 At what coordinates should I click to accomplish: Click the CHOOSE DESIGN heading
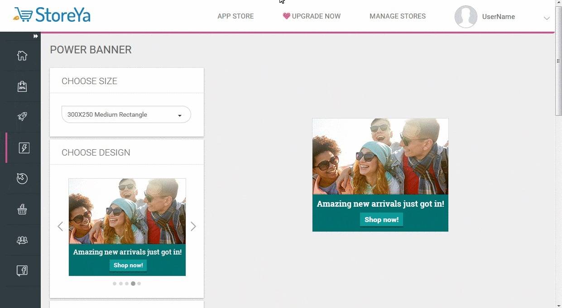[x=96, y=153]
